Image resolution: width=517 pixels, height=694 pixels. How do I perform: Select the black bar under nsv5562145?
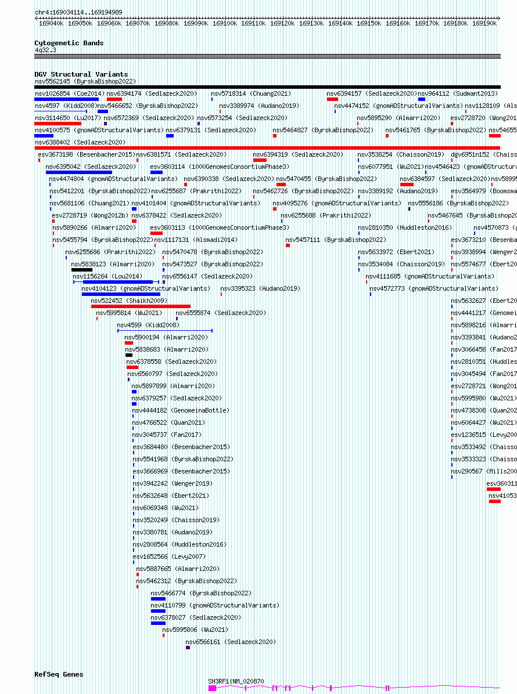tap(268, 87)
